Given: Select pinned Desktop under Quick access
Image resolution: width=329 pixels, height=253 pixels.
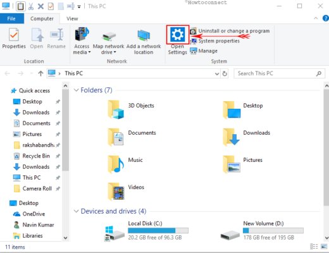Looking at the screenshot, I should point(33,102).
